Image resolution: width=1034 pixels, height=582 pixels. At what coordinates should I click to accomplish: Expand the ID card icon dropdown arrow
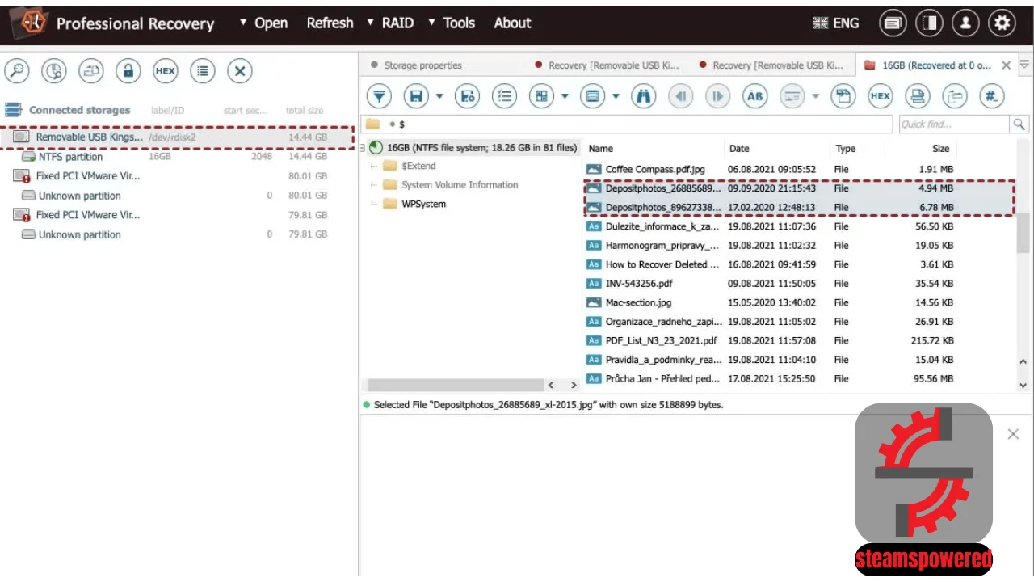815,97
